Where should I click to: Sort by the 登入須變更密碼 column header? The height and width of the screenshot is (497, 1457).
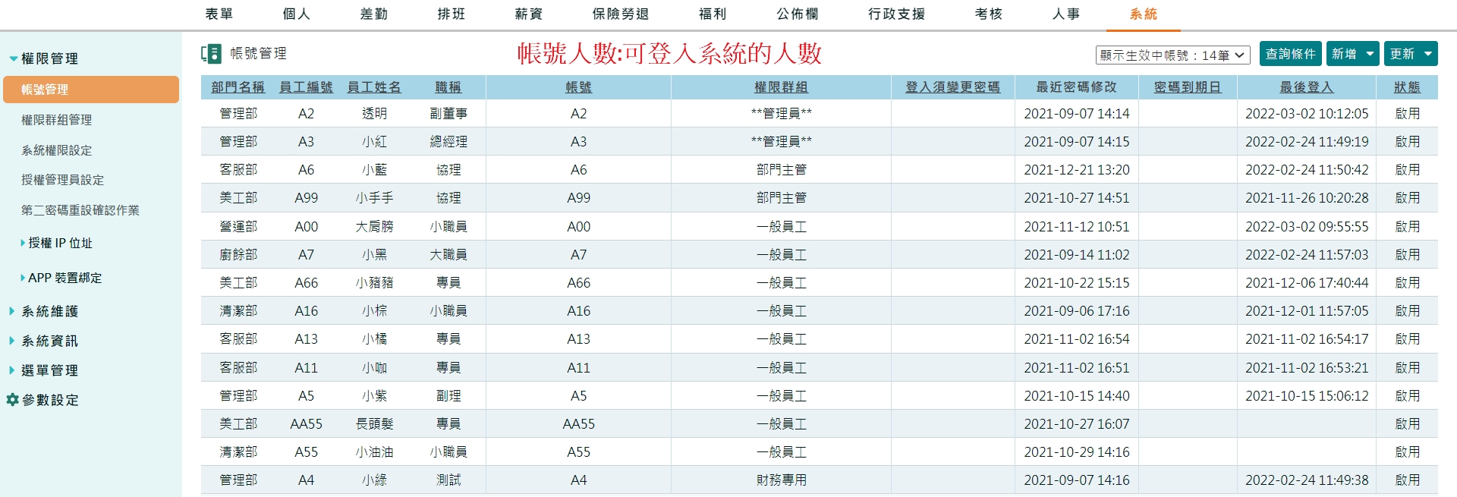point(952,87)
